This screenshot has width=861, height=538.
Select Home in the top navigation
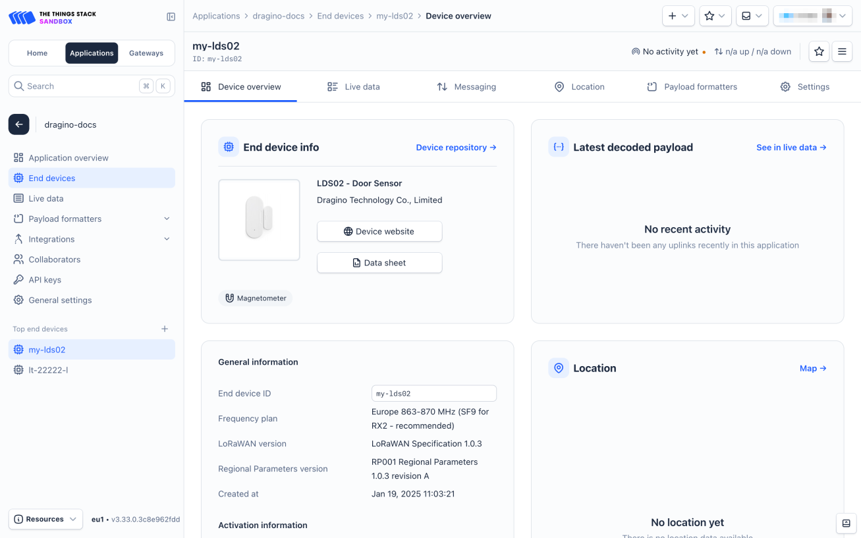point(37,53)
